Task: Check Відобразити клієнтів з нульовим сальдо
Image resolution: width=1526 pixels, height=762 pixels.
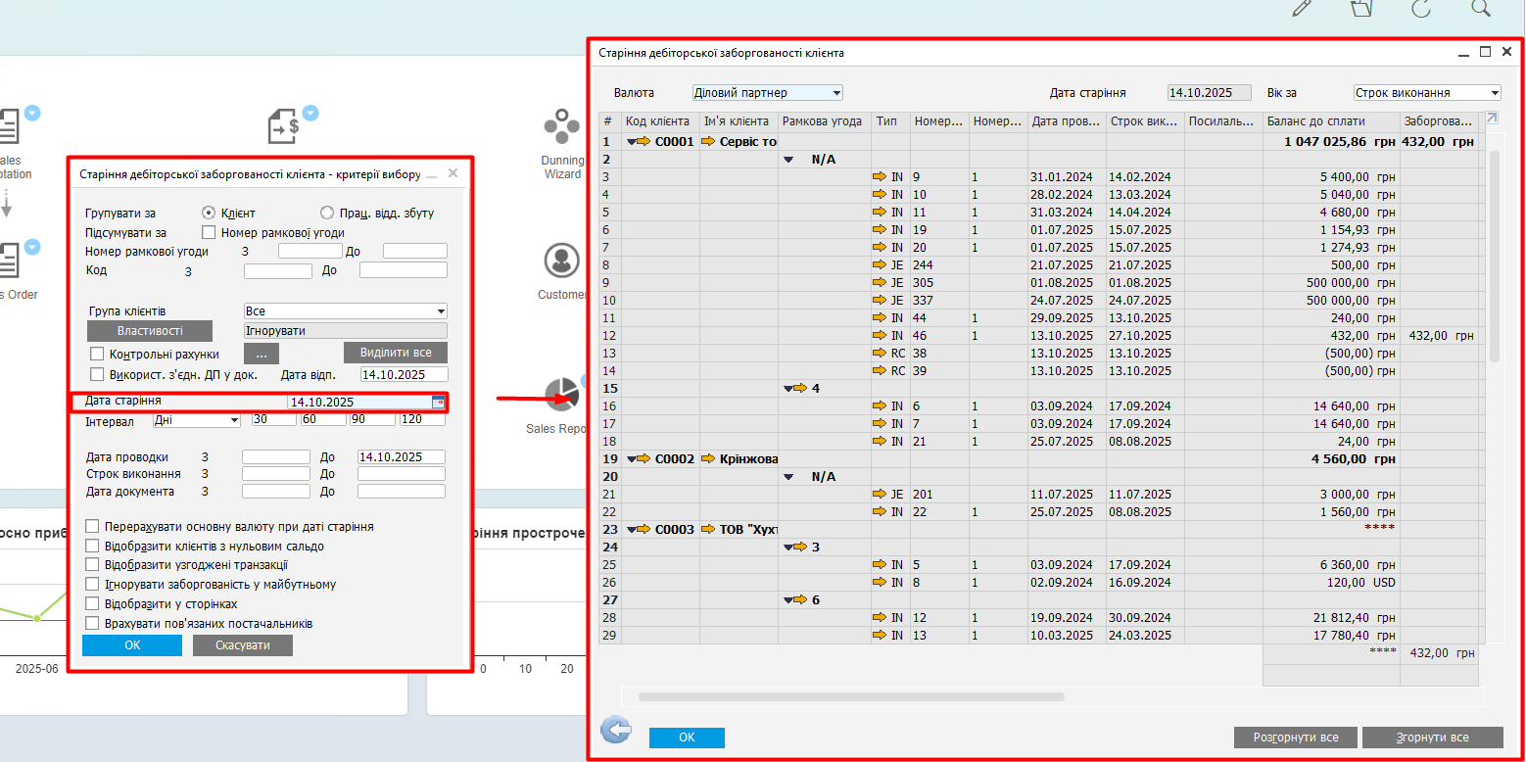Action: 93,547
